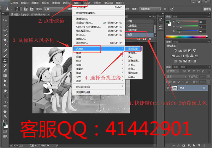Open the brush preset picker arrow

[21, 9]
